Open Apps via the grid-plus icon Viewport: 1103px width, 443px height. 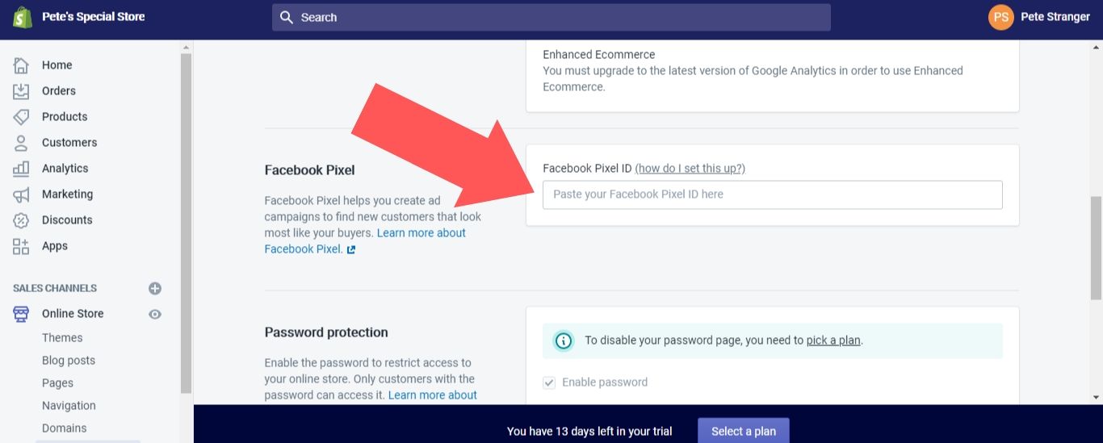coord(22,246)
